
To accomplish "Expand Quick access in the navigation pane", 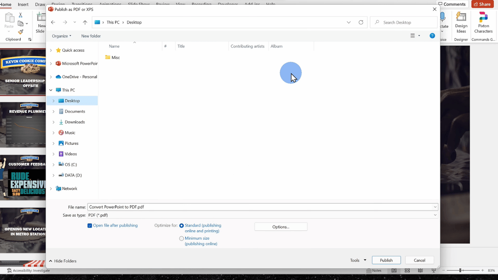I will click(51, 50).
